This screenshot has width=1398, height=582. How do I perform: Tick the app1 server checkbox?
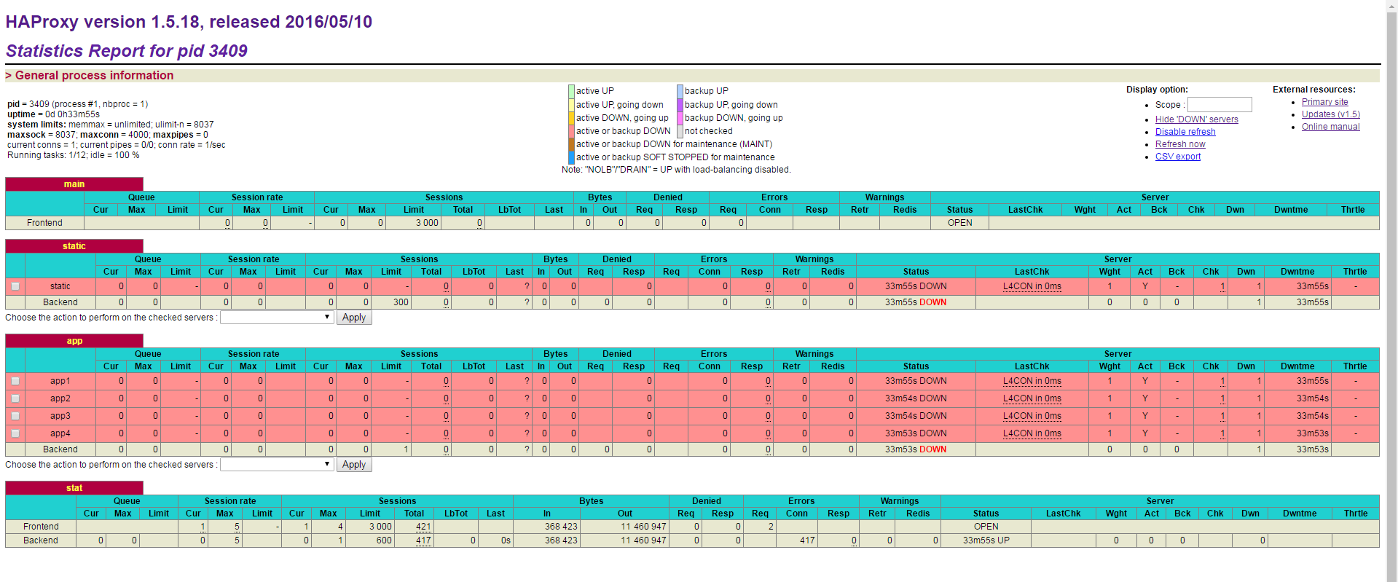pyautogui.click(x=15, y=382)
